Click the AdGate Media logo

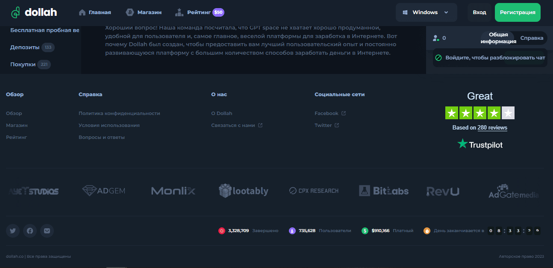click(x=514, y=191)
